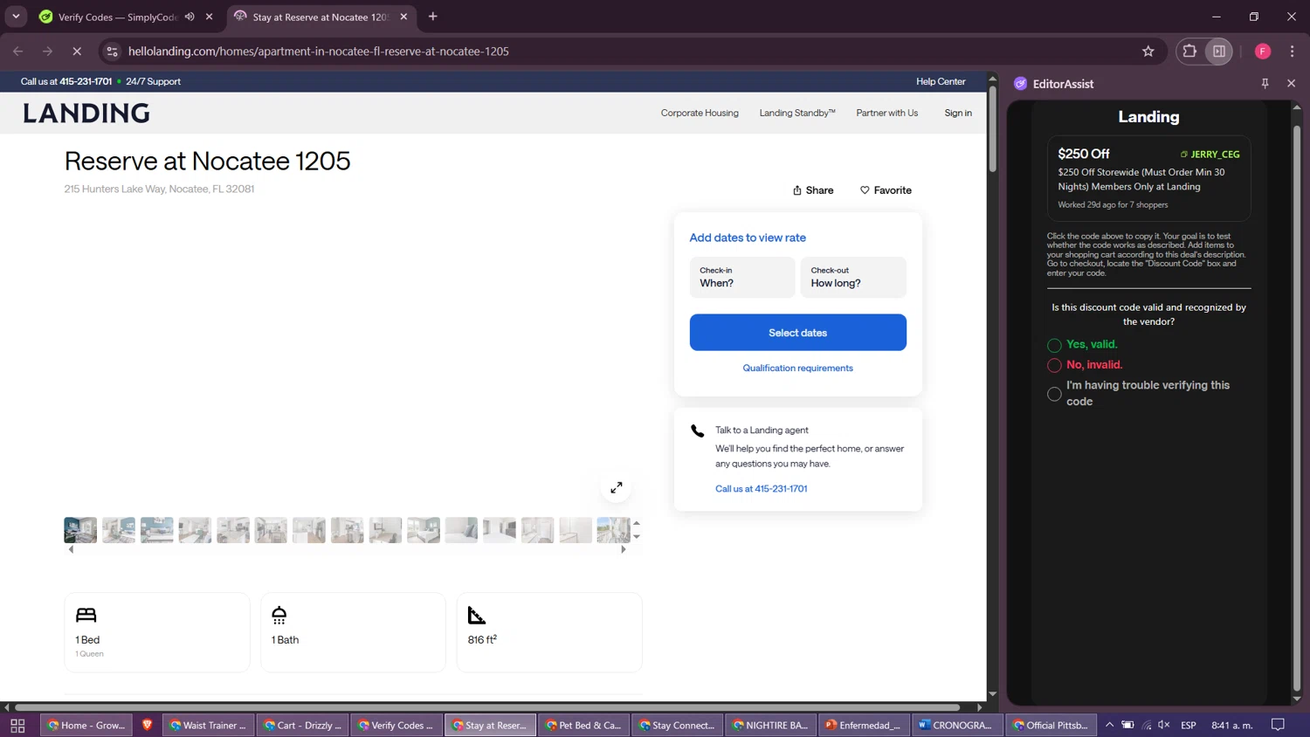Close the Stay at Reserve at Nocatee tab
The image size is (1310, 737).
[x=403, y=17]
